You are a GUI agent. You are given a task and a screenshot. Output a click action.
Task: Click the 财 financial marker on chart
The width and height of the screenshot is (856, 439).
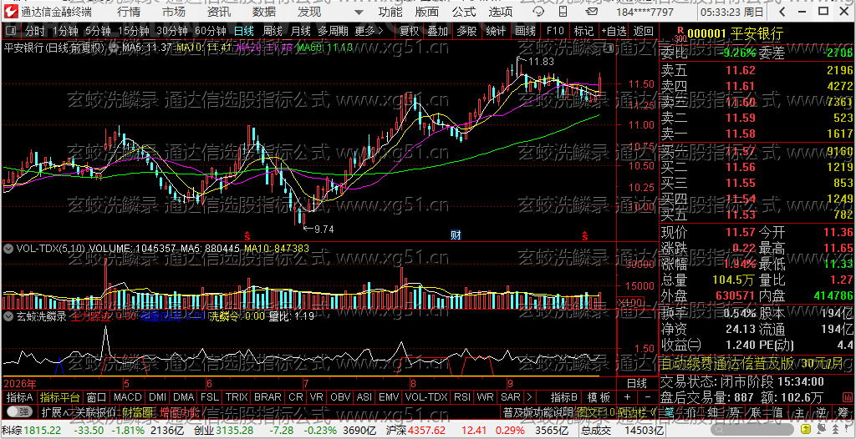click(x=456, y=235)
